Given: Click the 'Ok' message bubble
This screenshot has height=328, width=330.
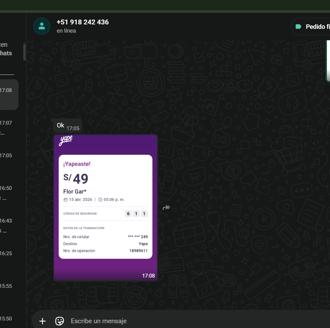Looking at the screenshot, I should pos(61,125).
